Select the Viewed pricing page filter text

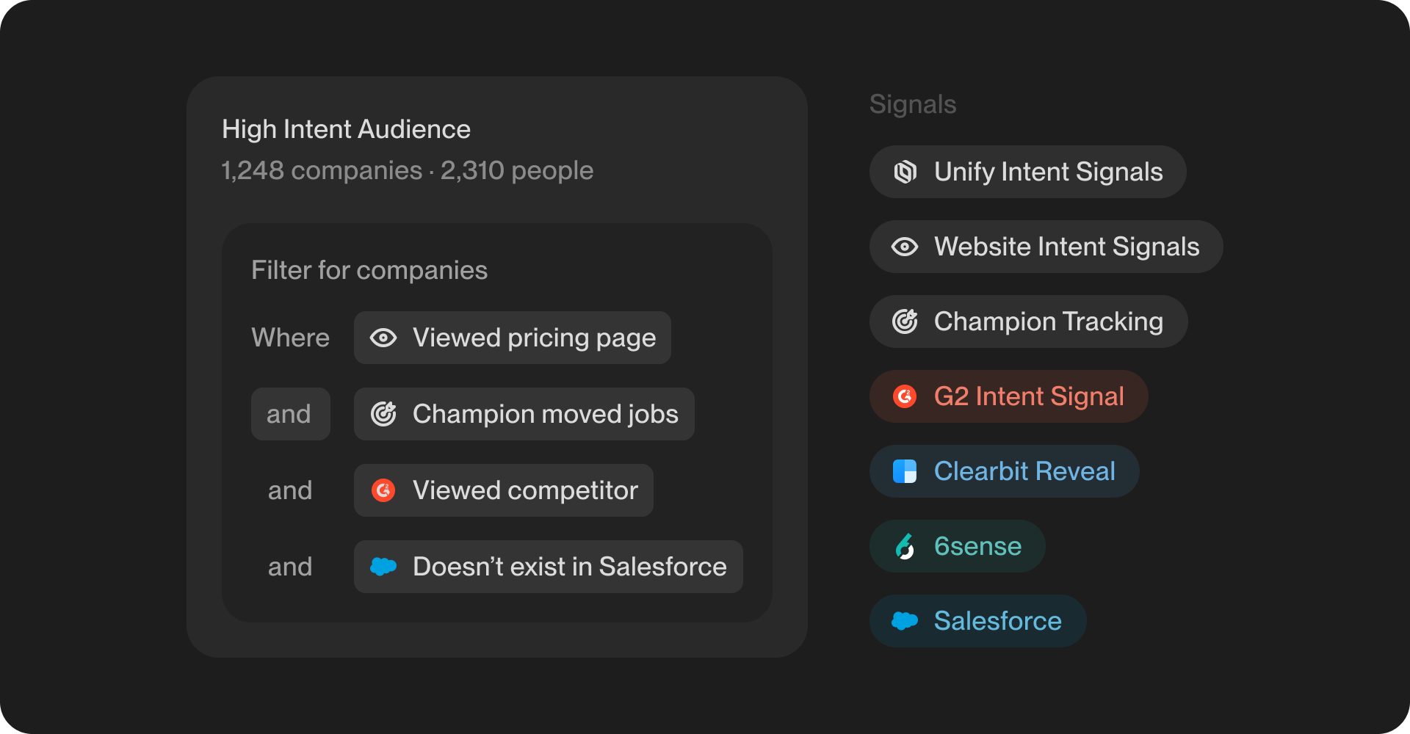(534, 338)
